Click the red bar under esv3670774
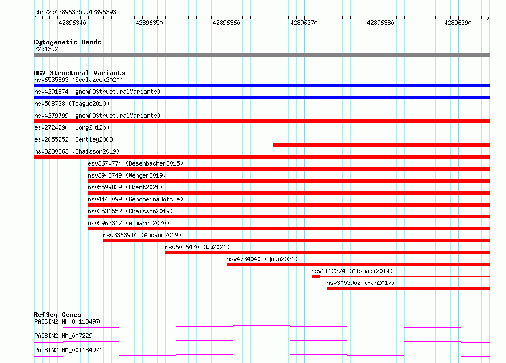 click(x=289, y=169)
